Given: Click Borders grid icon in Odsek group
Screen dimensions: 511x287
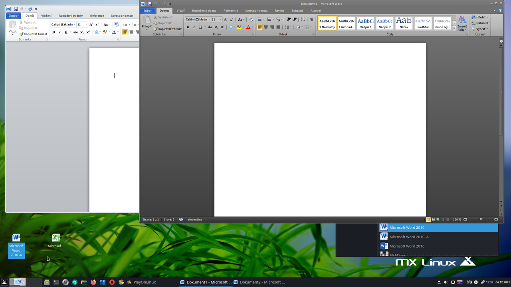Looking at the screenshot, I should pos(307,27).
